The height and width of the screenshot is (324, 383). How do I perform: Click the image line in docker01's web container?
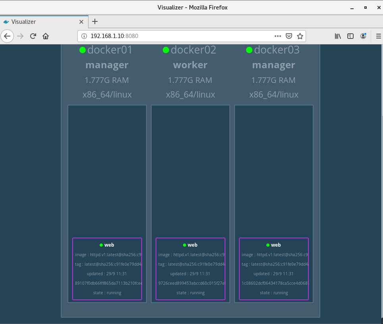[108, 255]
